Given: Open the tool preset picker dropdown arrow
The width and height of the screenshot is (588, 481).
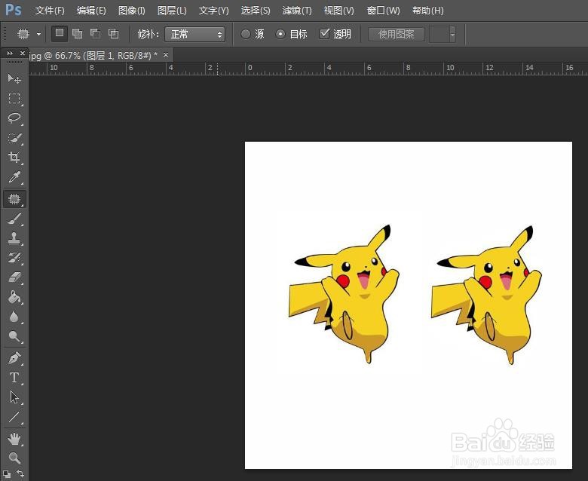Looking at the screenshot, I should [x=38, y=34].
